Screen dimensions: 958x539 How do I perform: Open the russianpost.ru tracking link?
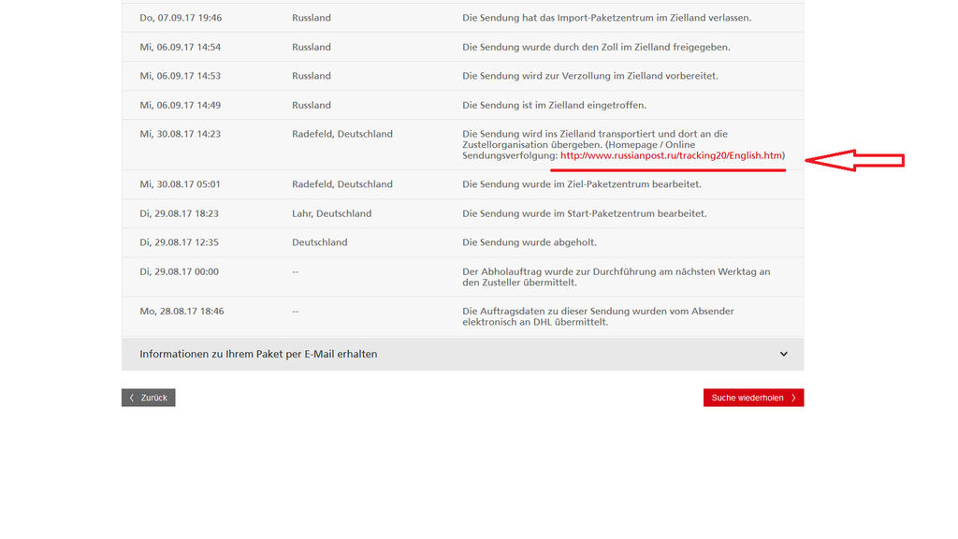[x=671, y=156]
